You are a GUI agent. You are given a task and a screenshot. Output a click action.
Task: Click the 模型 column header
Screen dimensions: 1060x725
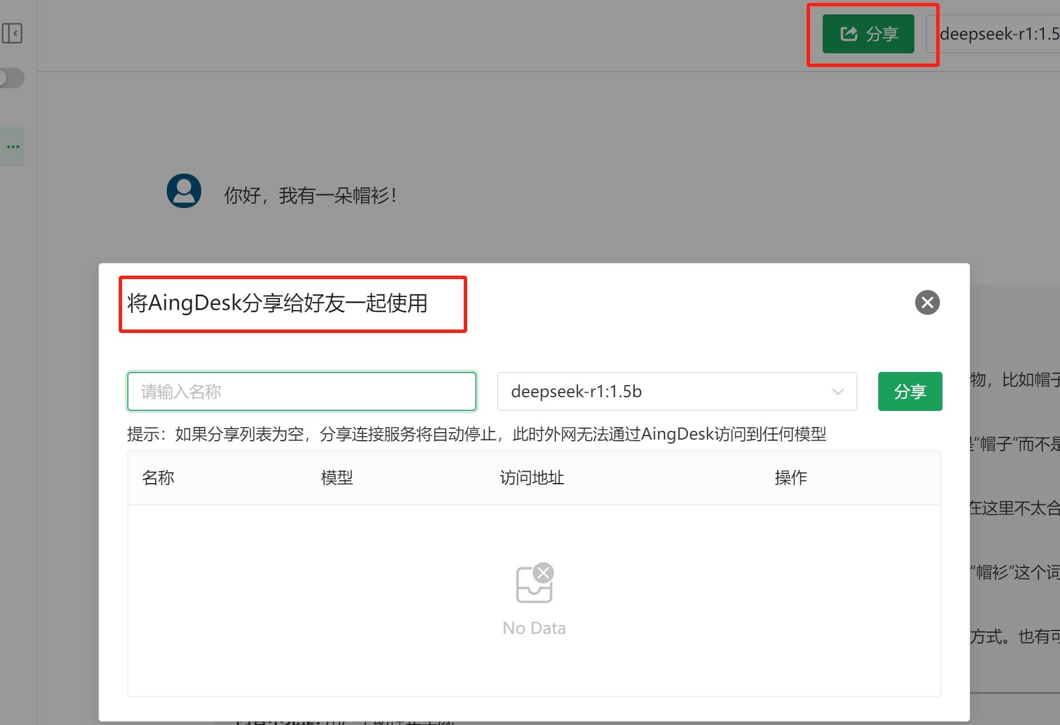[x=337, y=477]
